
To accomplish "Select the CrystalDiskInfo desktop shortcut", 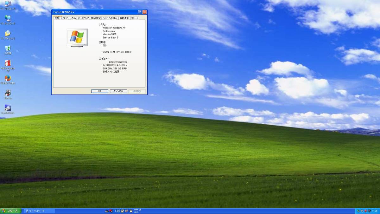I will (8, 109).
